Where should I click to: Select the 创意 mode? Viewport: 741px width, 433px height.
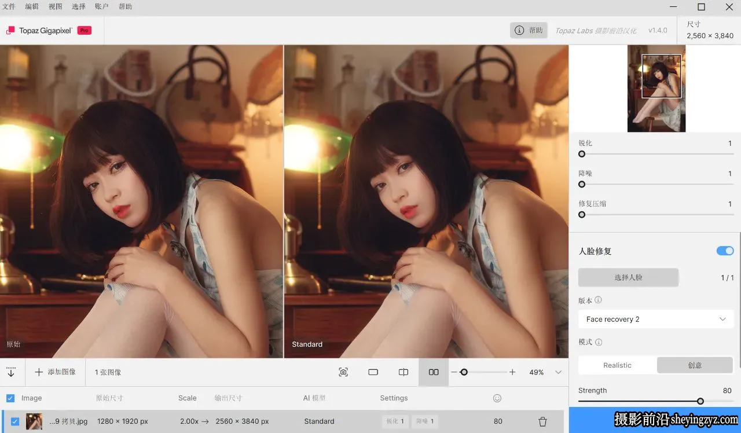point(695,365)
